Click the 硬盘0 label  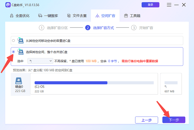(19, 87)
